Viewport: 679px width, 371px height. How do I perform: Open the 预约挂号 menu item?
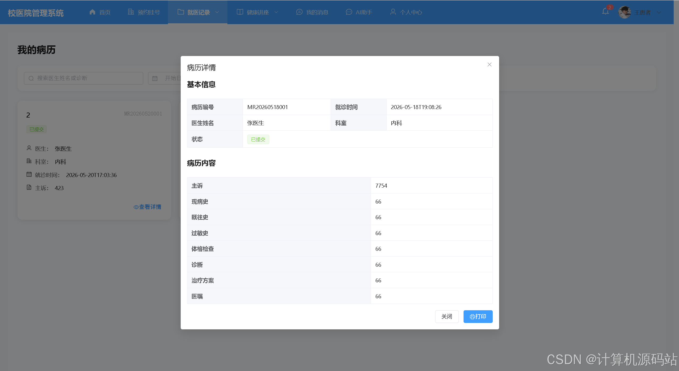(144, 12)
